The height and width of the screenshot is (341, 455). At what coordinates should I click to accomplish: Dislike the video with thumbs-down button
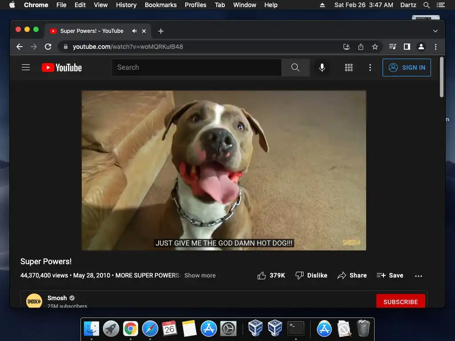coord(311,275)
